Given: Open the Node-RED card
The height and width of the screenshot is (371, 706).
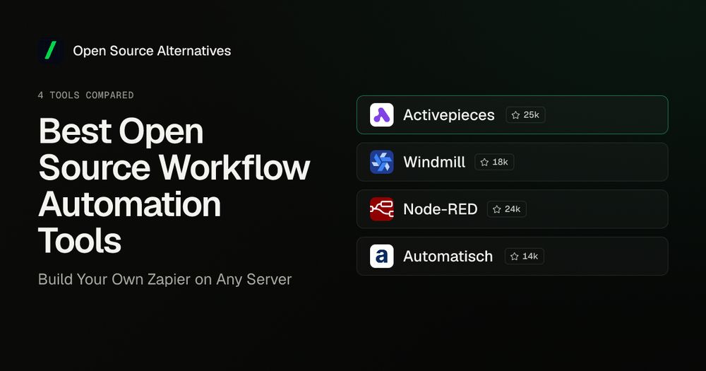Looking at the screenshot, I should 513,209.
